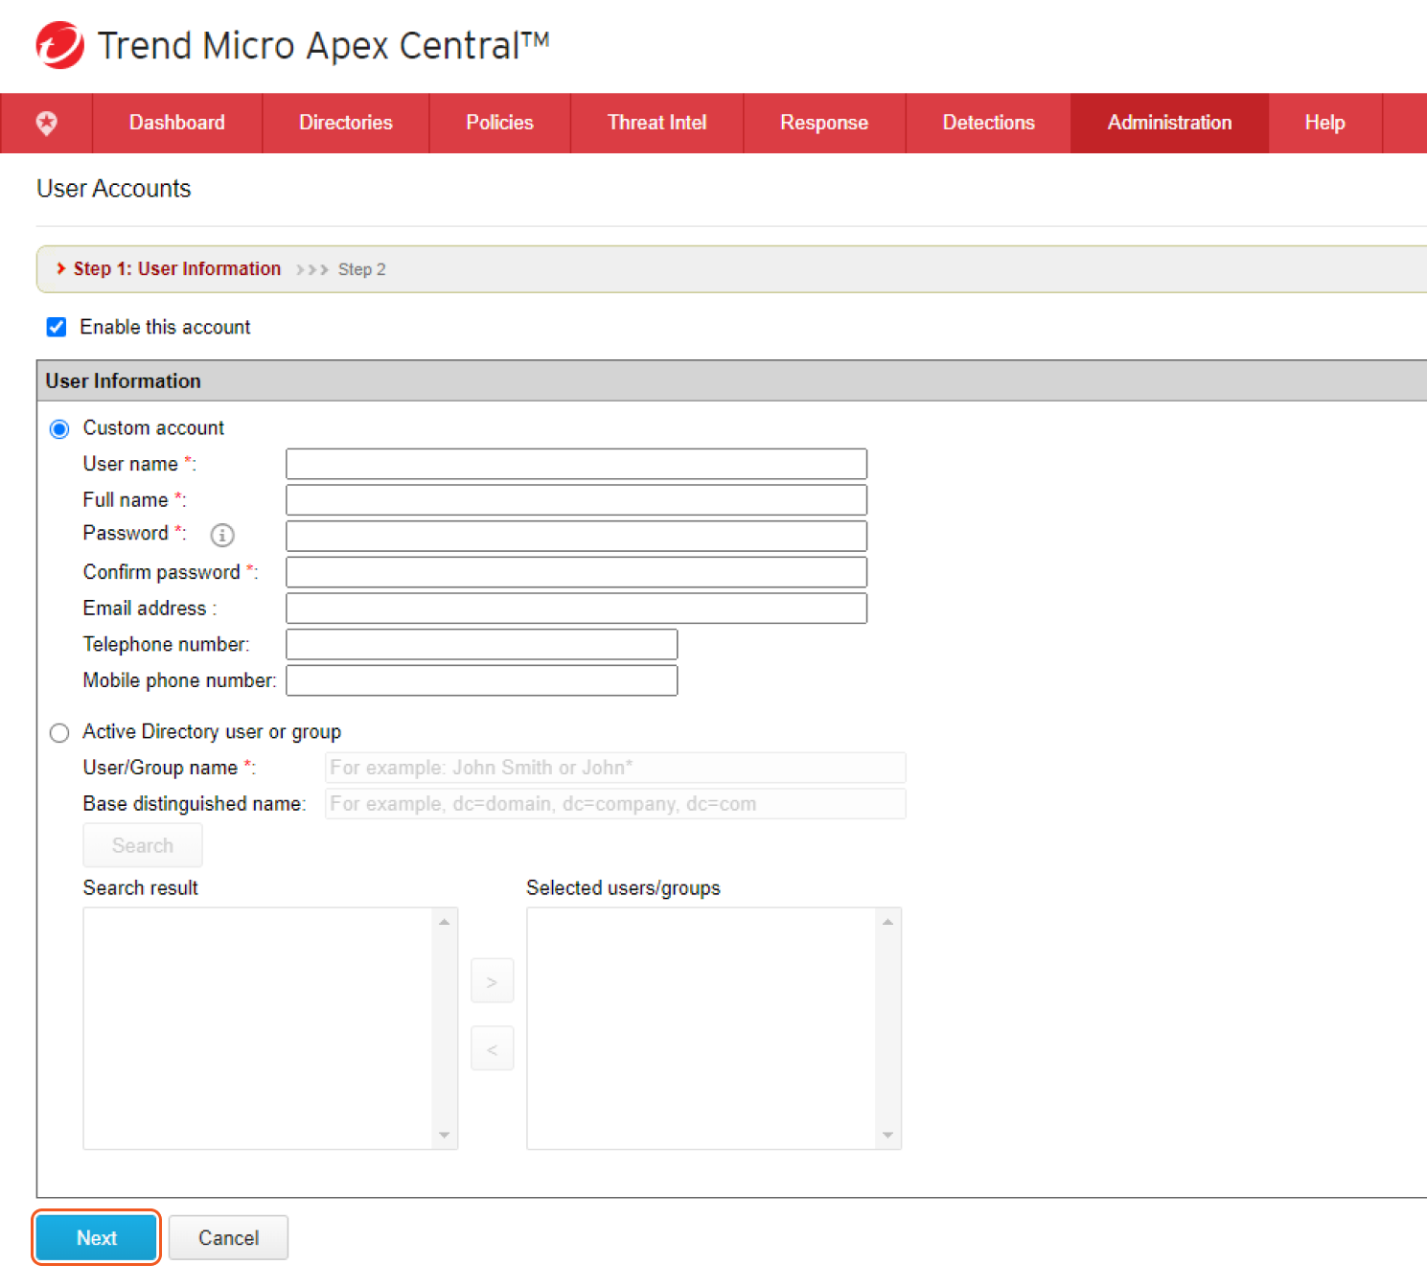Expand the Policies menu
This screenshot has height=1288, width=1427.
point(499,123)
